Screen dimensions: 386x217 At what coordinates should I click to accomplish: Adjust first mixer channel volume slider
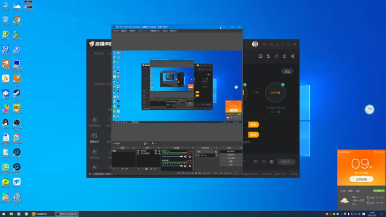pyautogui.click(x=172, y=156)
